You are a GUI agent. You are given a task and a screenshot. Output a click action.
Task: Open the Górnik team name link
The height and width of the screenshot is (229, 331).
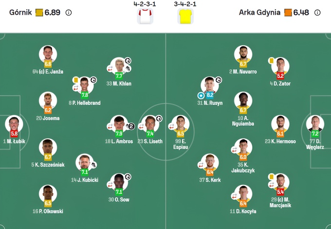click(20, 13)
